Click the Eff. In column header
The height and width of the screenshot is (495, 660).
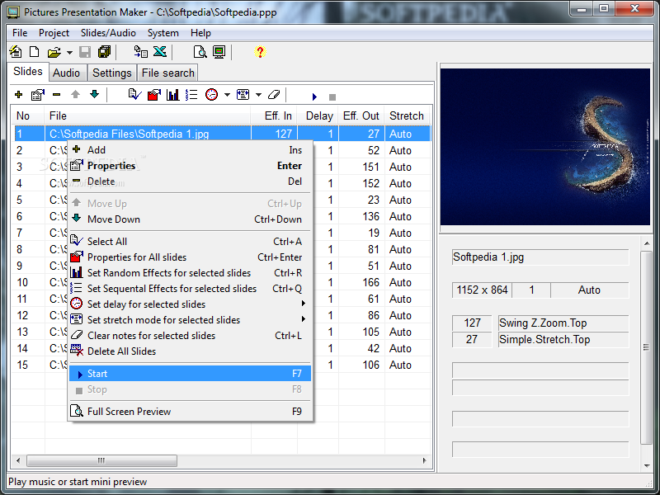pyautogui.click(x=274, y=115)
